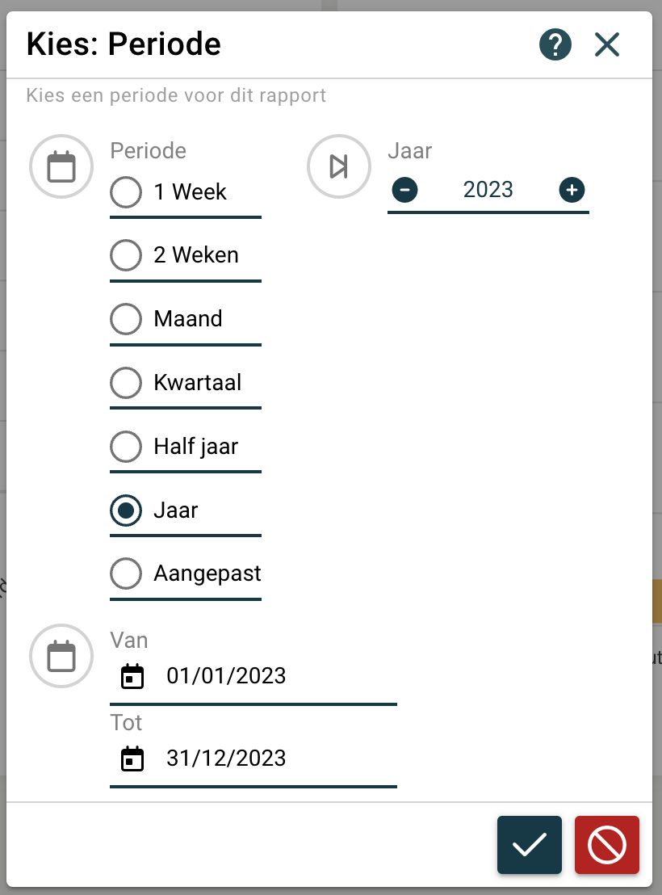Click the Tot date field 31/12/2023
The width and height of the screenshot is (662, 895).
[226, 758]
